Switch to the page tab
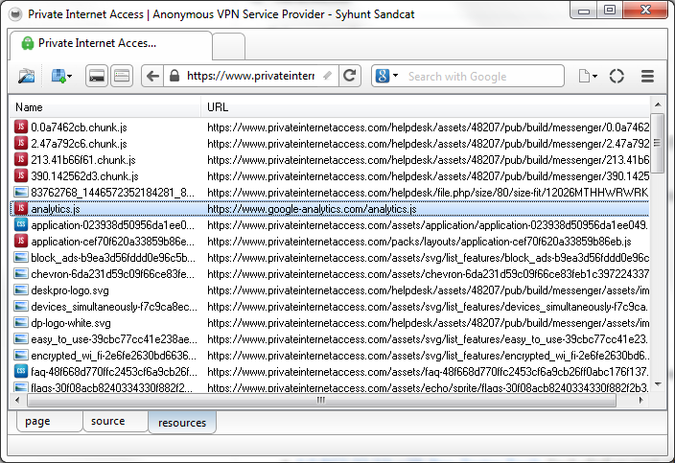The image size is (675, 463). pos(49,421)
